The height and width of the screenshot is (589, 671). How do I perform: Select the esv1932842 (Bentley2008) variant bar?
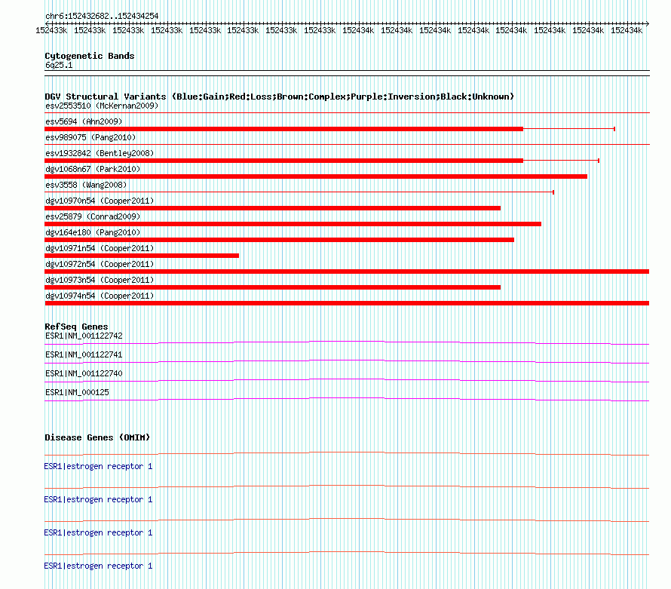click(283, 161)
